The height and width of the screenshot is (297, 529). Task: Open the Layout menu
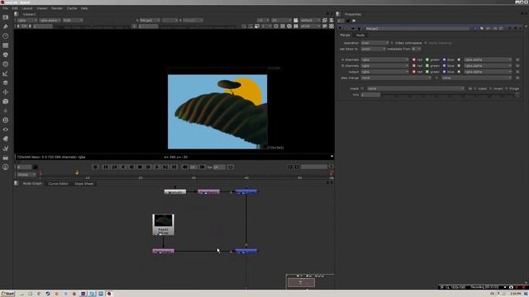point(27,8)
